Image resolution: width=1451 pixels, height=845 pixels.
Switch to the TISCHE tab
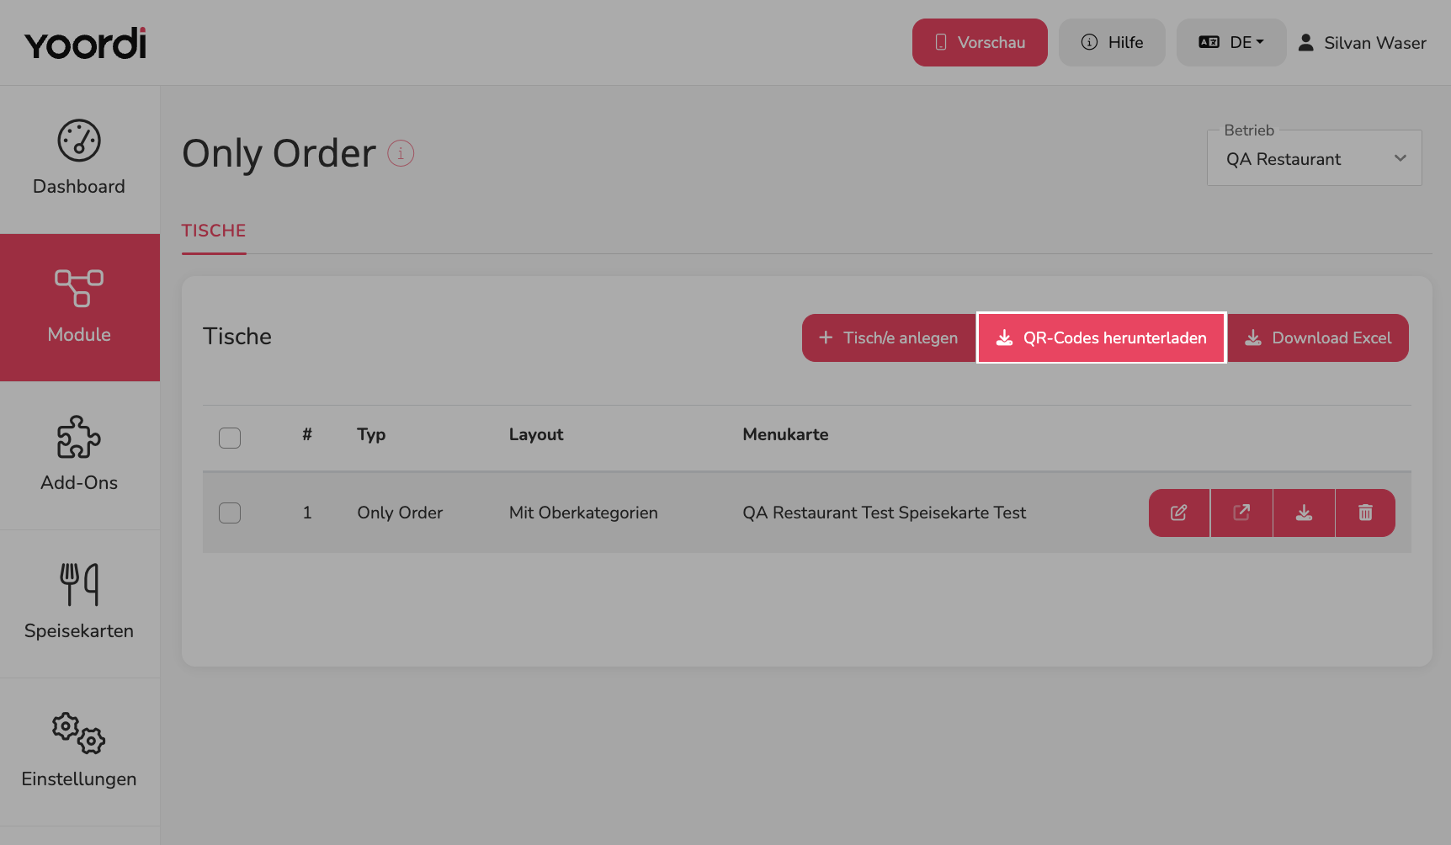point(214,231)
